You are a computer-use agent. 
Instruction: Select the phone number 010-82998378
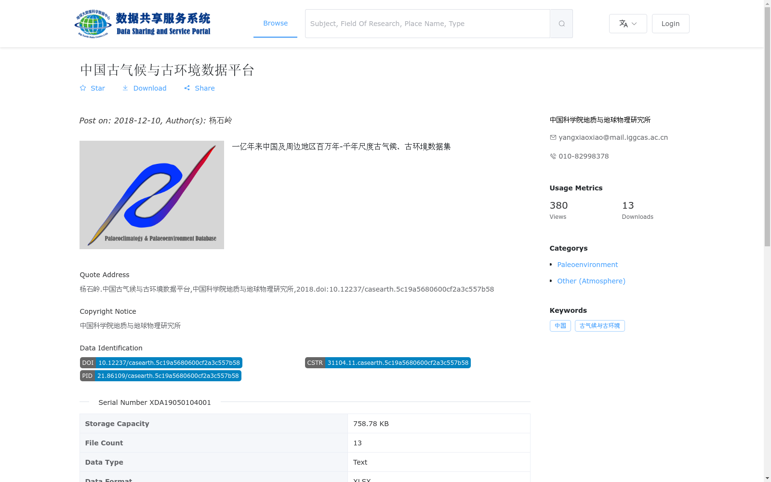pos(584,156)
